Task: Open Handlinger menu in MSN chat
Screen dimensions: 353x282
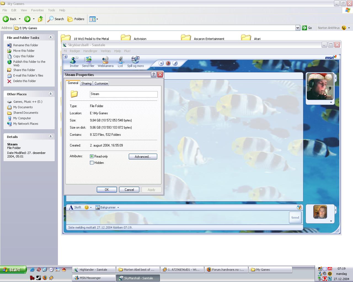Action: [x=90, y=51]
